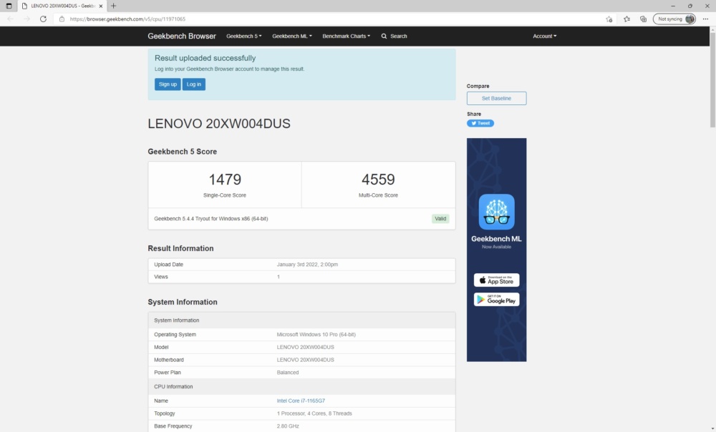Close the LENOVO 20XW004DUS tab
The height and width of the screenshot is (432, 716).
pyautogui.click(x=101, y=6)
